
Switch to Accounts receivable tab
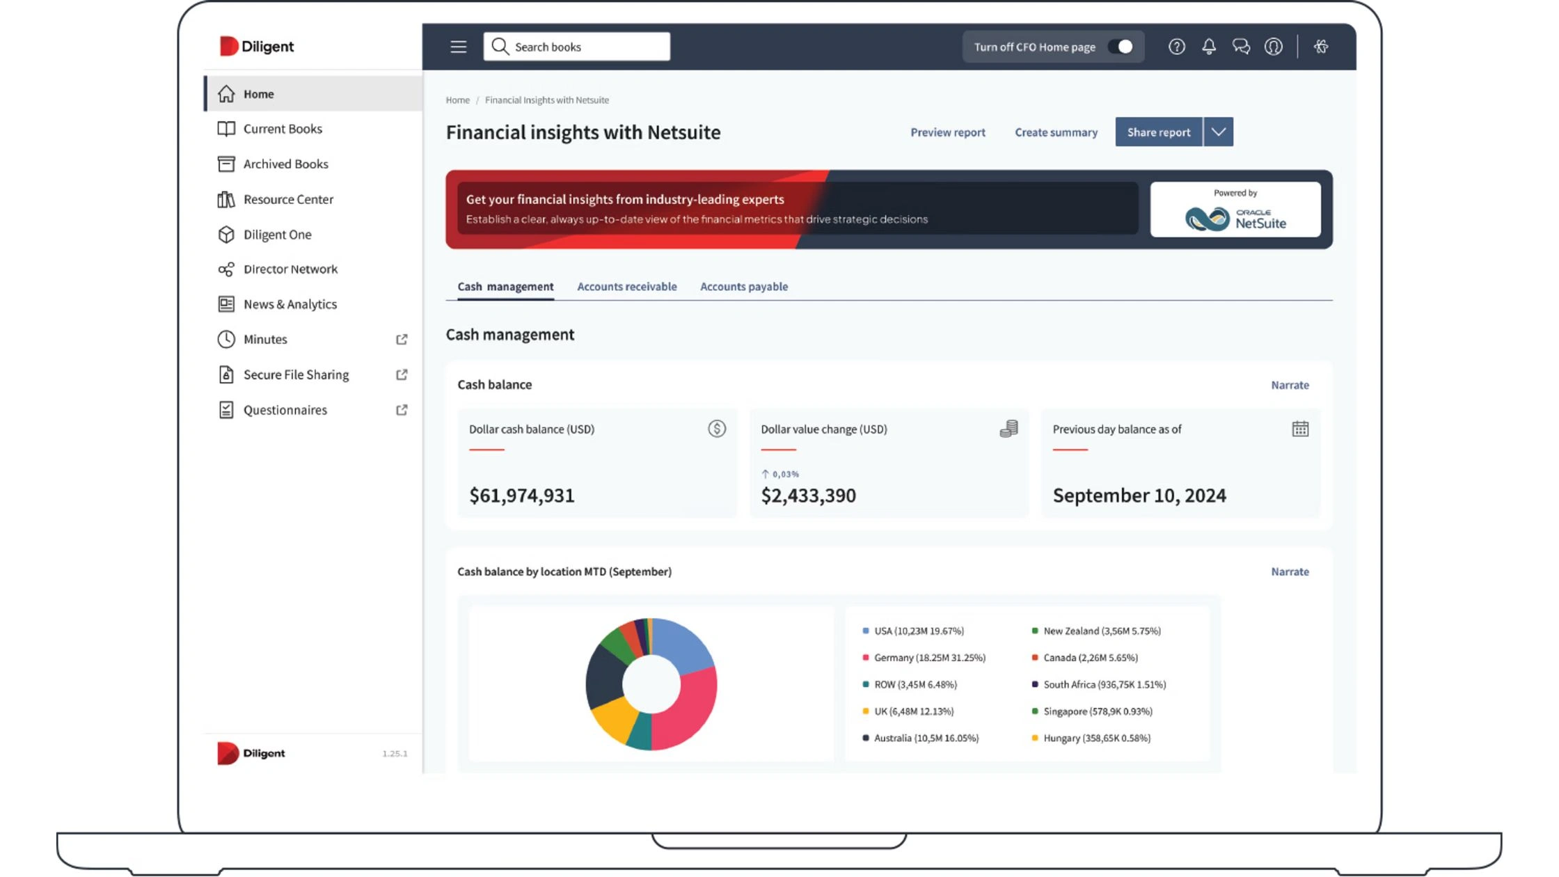pos(626,287)
